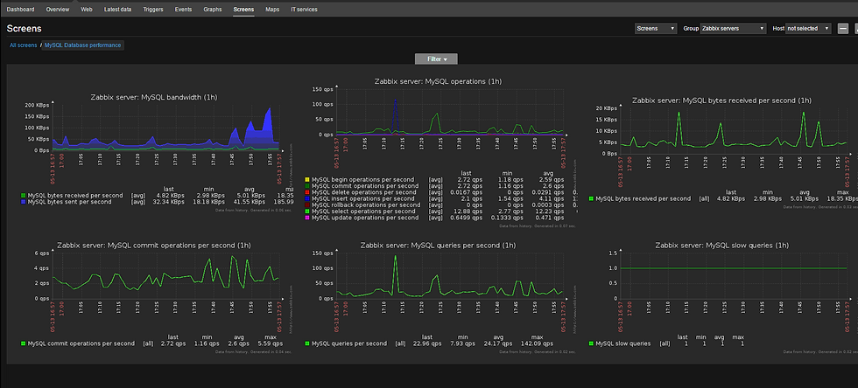The height and width of the screenshot is (388, 858).
Task: Open the Graphs menu item
Action: click(212, 10)
